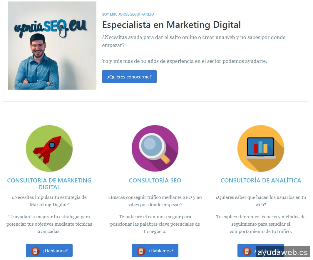This screenshot has width=313, height=260.
Task: Click the agenciaSEO.eu logo in photo
Action: [x=51, y=28]
